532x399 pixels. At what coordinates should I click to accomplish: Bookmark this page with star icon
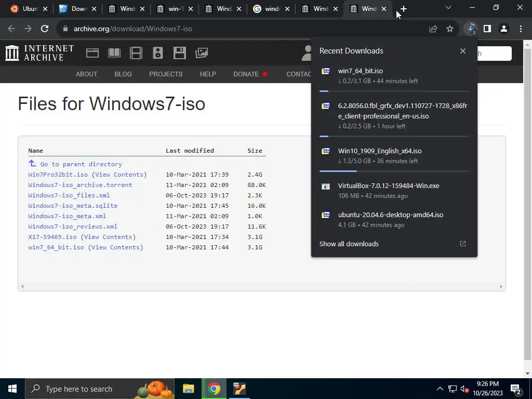(450, 29)
